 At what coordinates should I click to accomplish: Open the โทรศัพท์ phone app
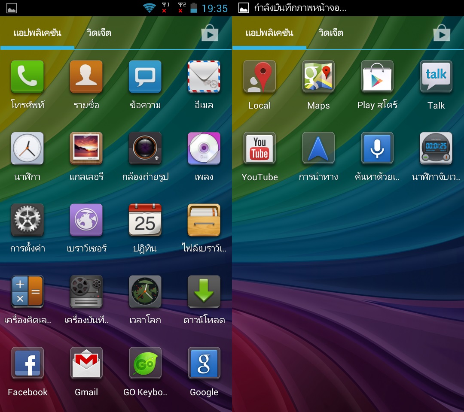pos(27,76)
